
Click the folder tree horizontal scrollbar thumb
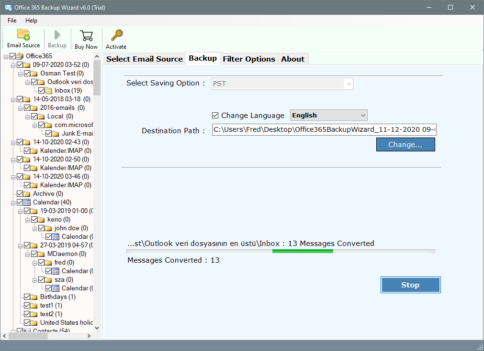[x=28, y=336]
